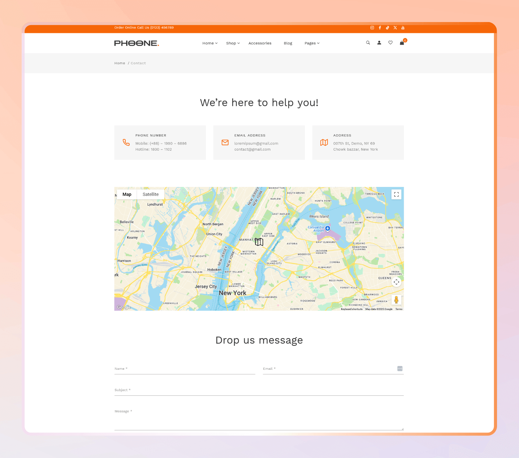Click the LaGuardia Airport map pin
This screenshot has width=519, height=458.
click(x=328, y=229)
